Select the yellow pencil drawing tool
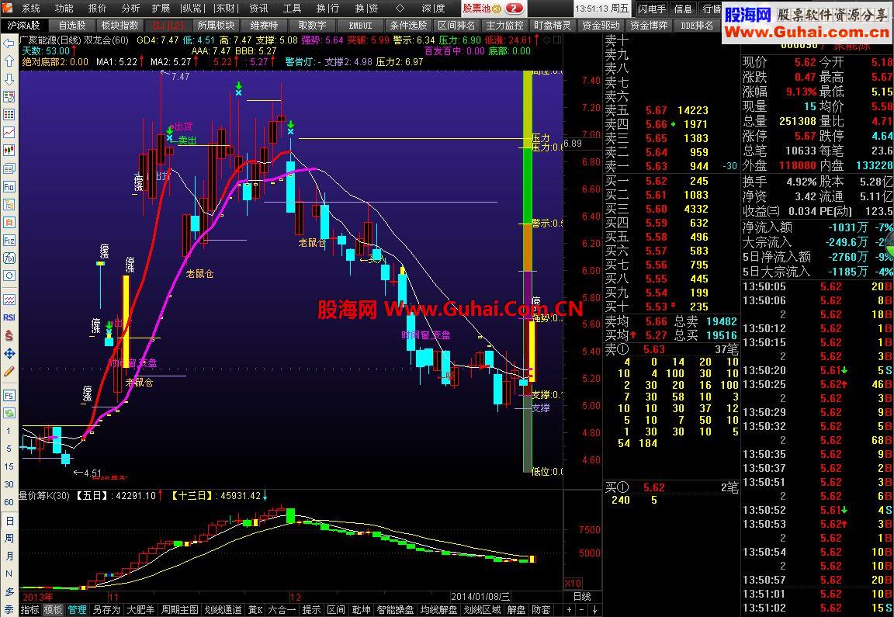 point(9,371)
